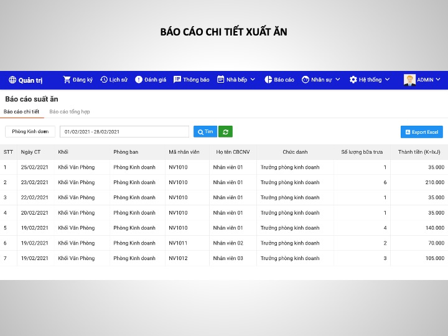Click the Thông báo message icon
448x336 pixels.
(177, 80)
